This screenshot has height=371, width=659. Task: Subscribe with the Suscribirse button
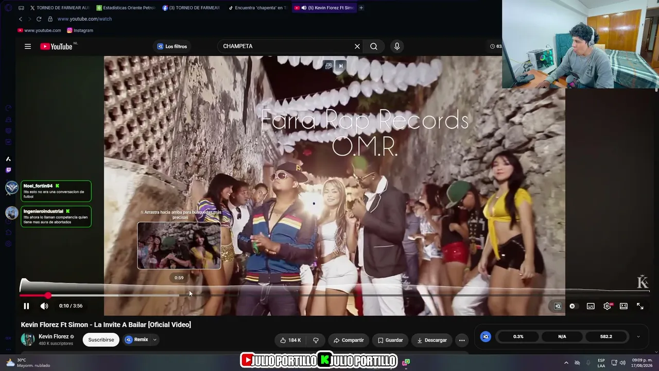click(x=101, y=340)
